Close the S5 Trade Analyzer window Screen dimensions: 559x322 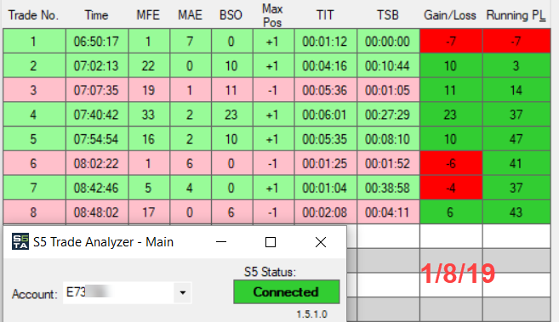point(321,242)
